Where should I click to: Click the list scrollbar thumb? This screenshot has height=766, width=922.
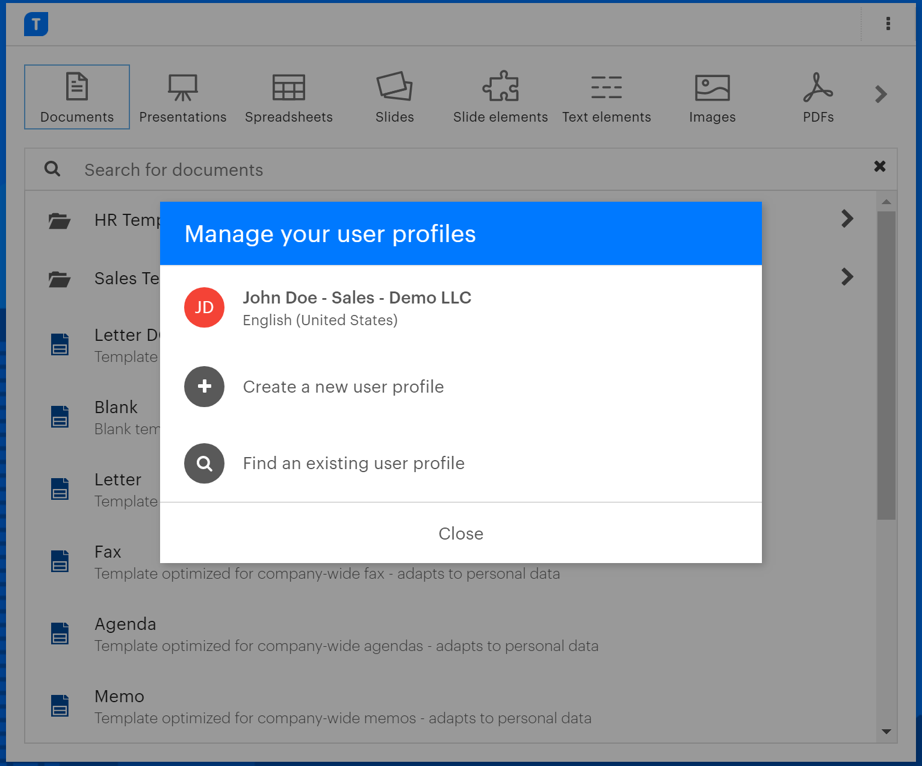(x=886, y=365)
